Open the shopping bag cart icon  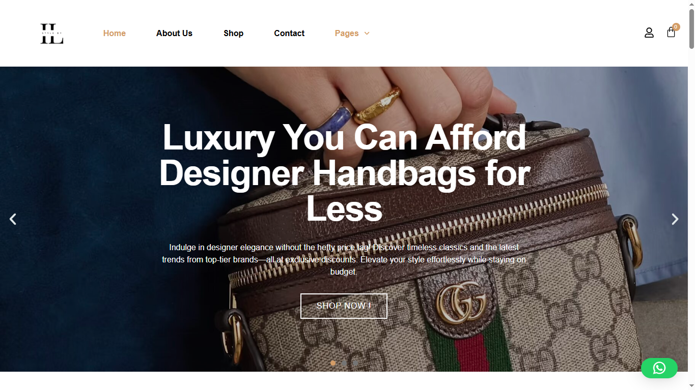tap(671, 33)
